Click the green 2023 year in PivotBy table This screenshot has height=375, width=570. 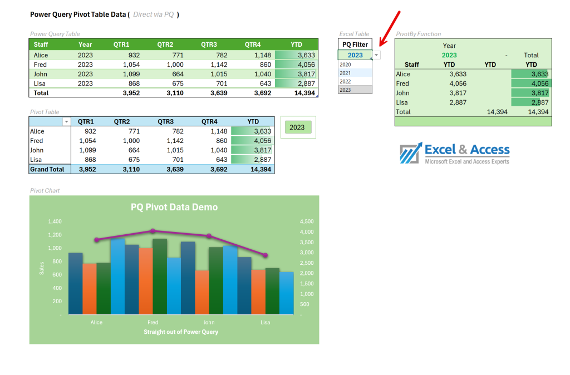coord(449,55)
